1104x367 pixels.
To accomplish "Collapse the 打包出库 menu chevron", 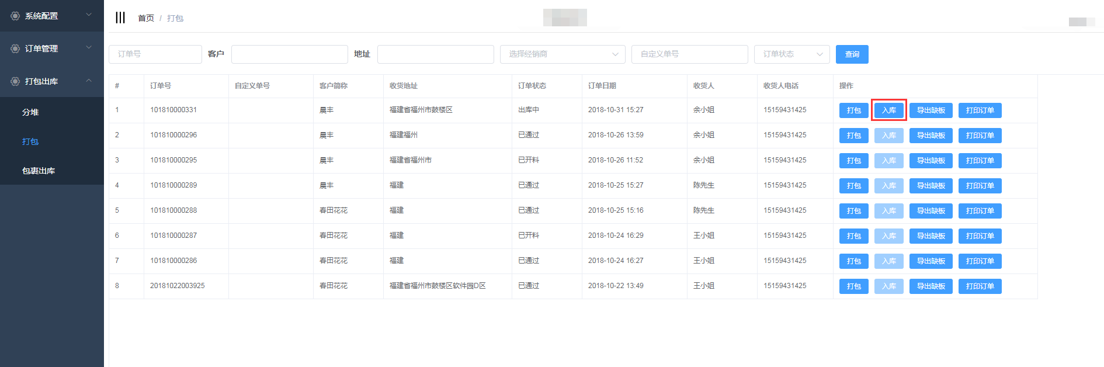I will click(x=89, y=80).
